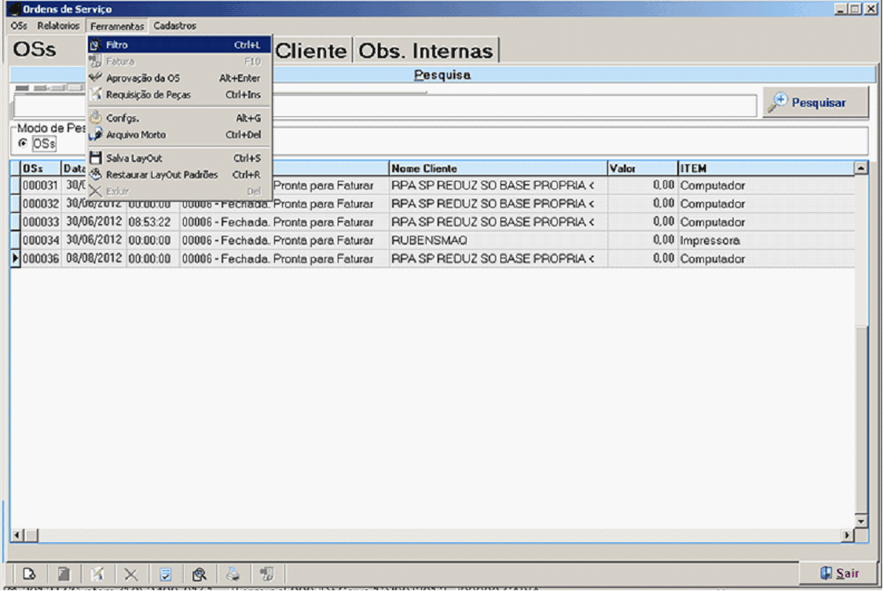Click Restaurar LayOut Padrões menu item
This screenshot has height=591, width=883.
pyautogui.click(x=162, y=174)
